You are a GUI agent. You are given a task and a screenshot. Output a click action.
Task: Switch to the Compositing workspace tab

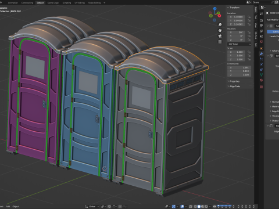pos(27,3)
